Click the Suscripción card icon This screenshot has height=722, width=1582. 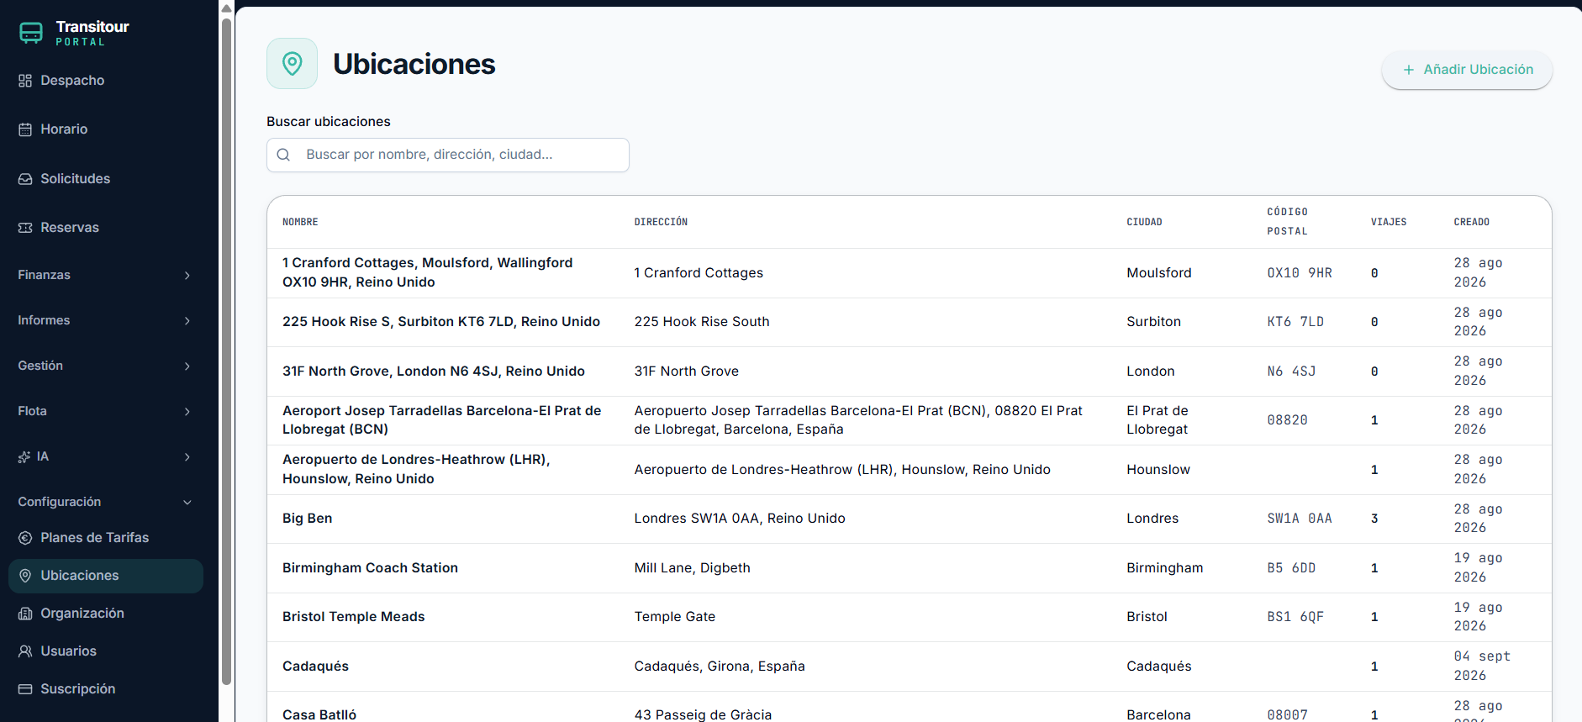coord(25,689)
